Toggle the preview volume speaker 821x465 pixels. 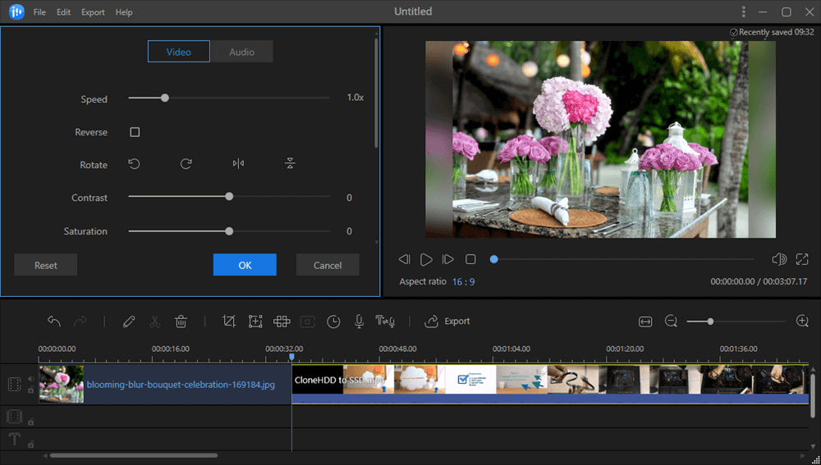tap(779, 259)
